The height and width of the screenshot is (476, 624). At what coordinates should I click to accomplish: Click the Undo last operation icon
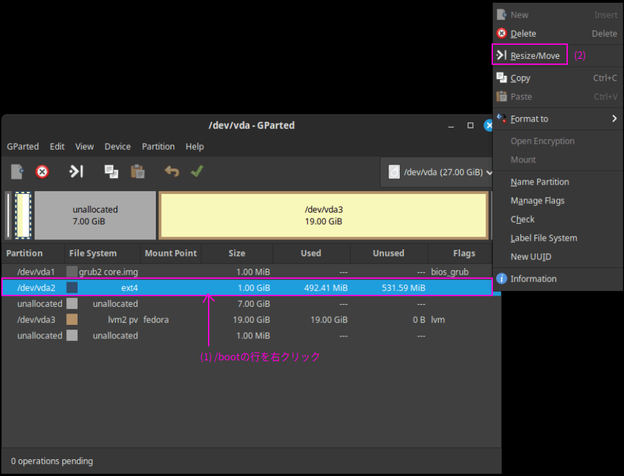coord(171,171)
